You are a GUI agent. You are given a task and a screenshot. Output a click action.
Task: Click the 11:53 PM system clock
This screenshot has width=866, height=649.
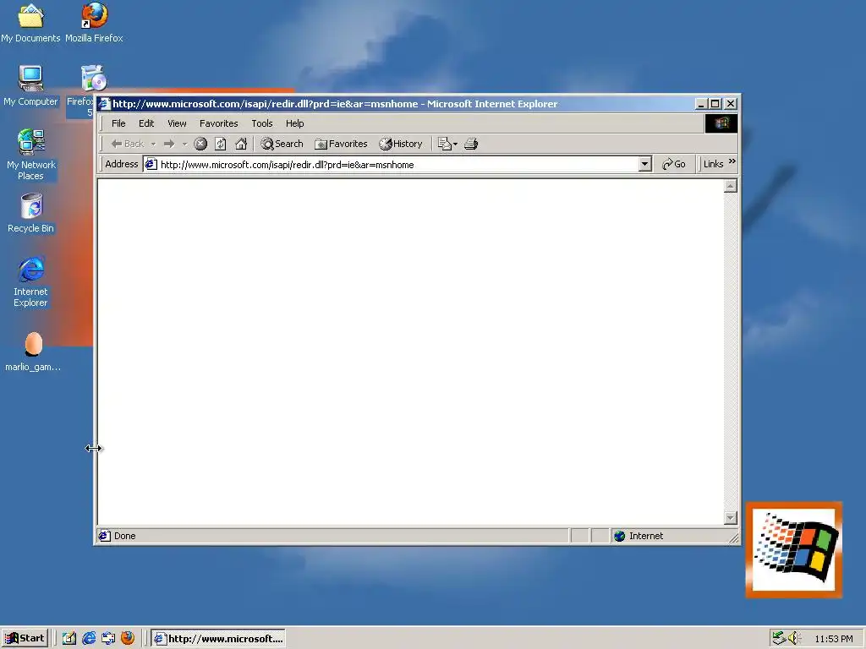(833, 639)
